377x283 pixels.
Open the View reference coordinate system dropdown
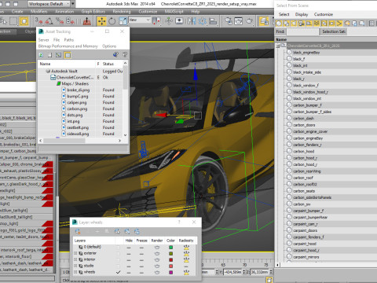pyautogui.click(x=140, y=20)
